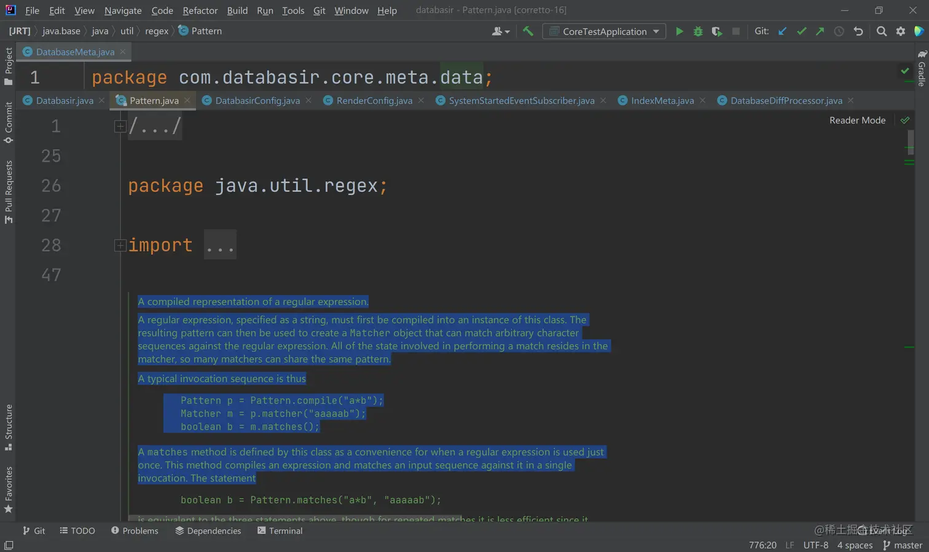This screenshot has height=552, width=929.
Task: Click the regex breadcrumb
Action: coord(157,31)
